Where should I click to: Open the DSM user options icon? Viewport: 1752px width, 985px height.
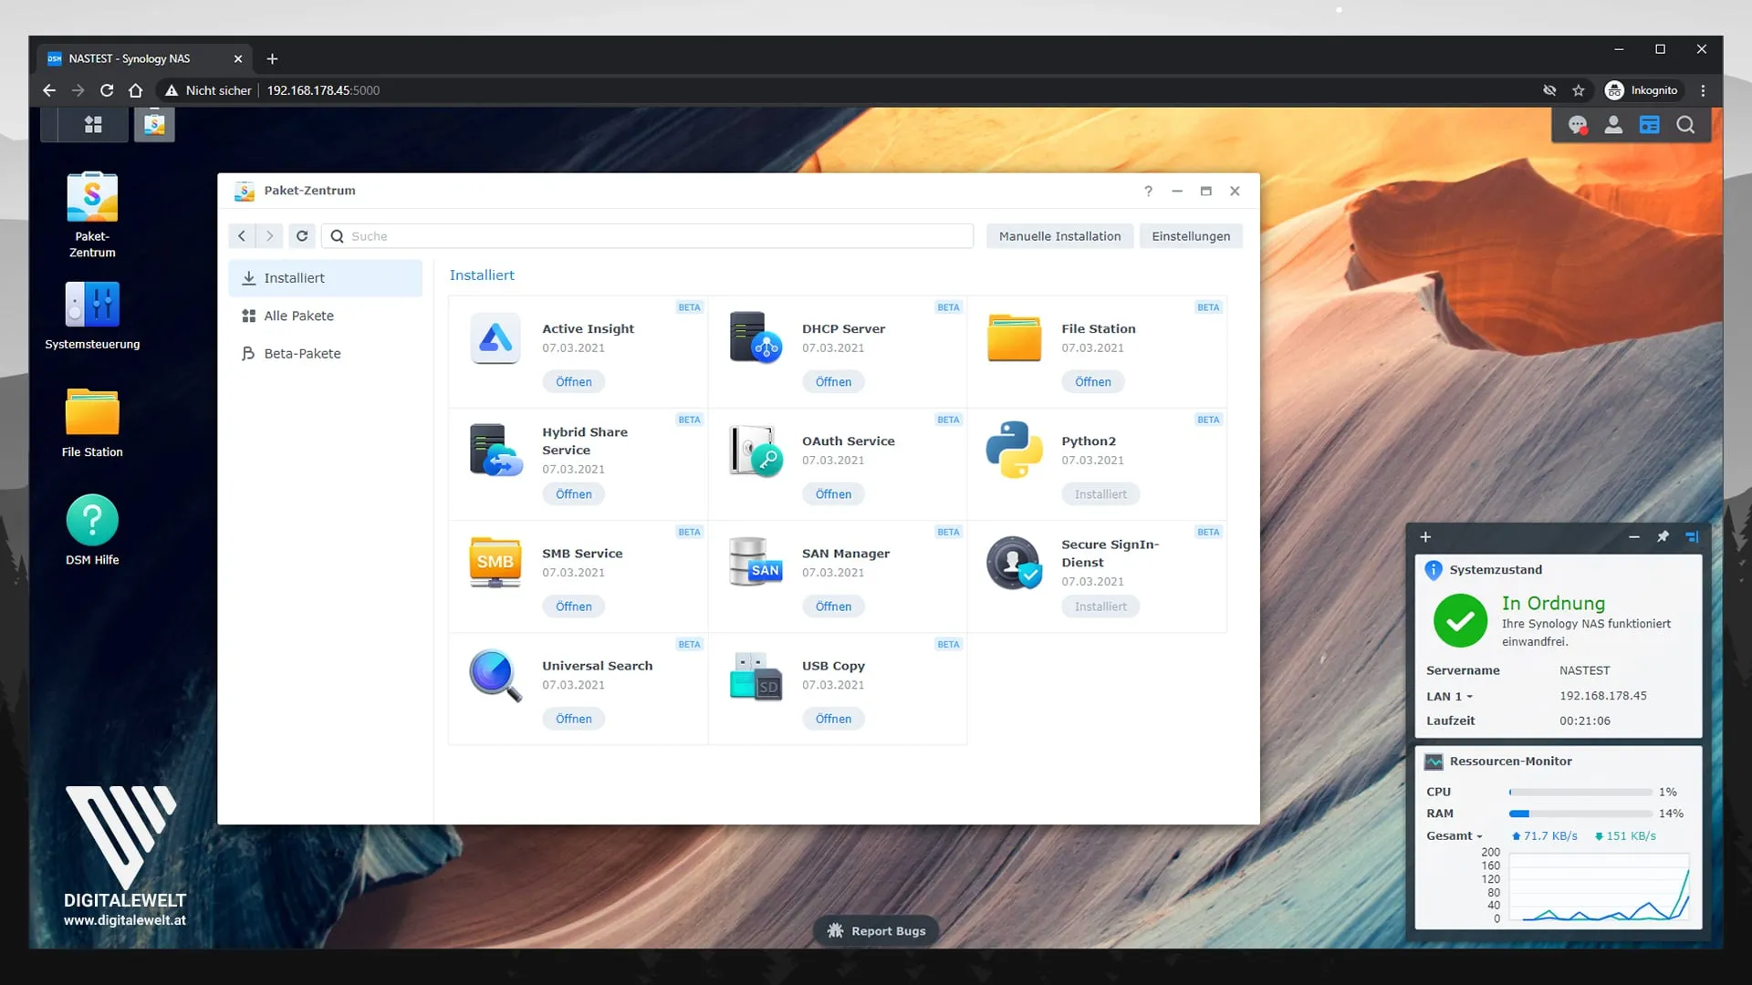coord(1613,125)
